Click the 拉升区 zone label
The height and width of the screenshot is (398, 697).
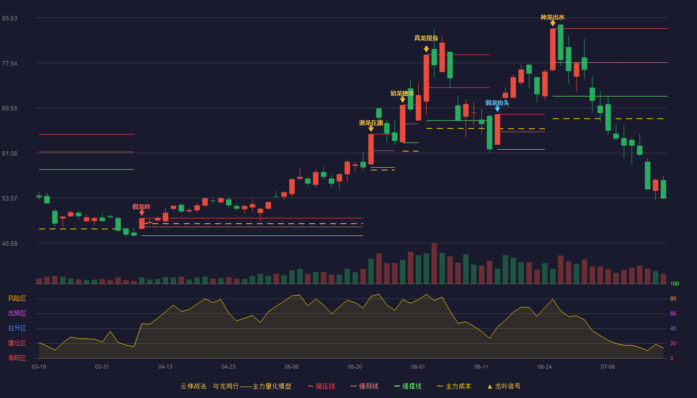[x=17, y=328]
